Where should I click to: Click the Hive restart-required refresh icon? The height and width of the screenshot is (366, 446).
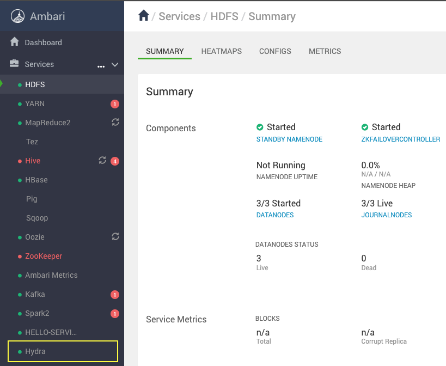102,160
